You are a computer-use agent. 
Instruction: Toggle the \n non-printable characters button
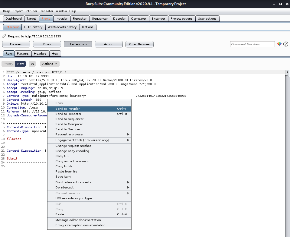click(32, 64)
